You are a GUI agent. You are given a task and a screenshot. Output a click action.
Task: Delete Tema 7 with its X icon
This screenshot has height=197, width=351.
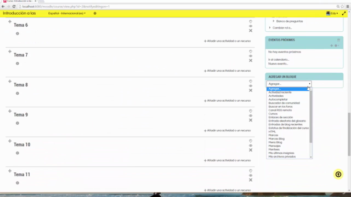pyautogui.click(x=251, y=61)
